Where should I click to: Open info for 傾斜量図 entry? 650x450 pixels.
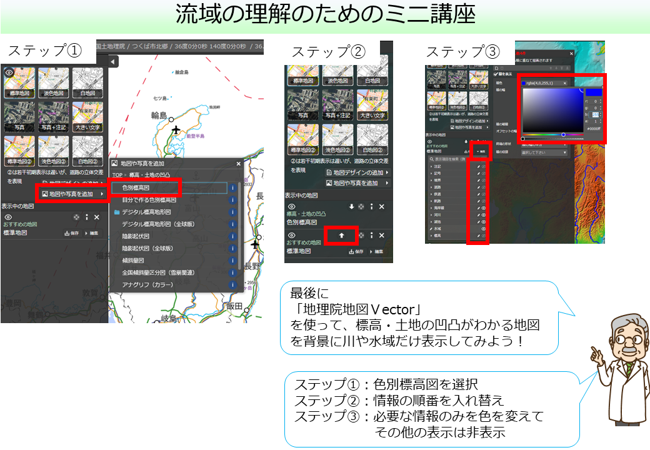click(233, 261)
